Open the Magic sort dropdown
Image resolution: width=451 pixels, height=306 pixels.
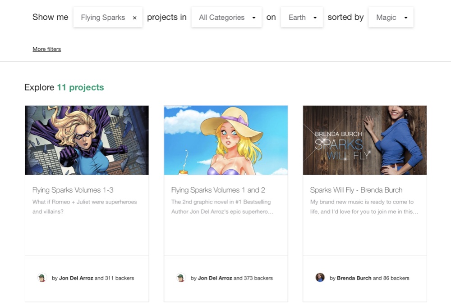point(391,17)
